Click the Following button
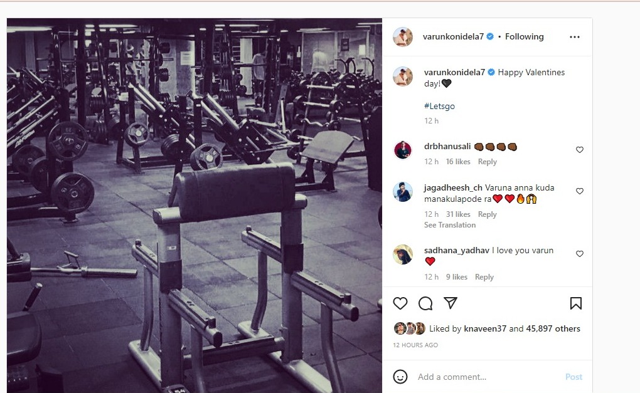Image resolution: width=640 pixels, height=393 pixels. coord(524,37)
